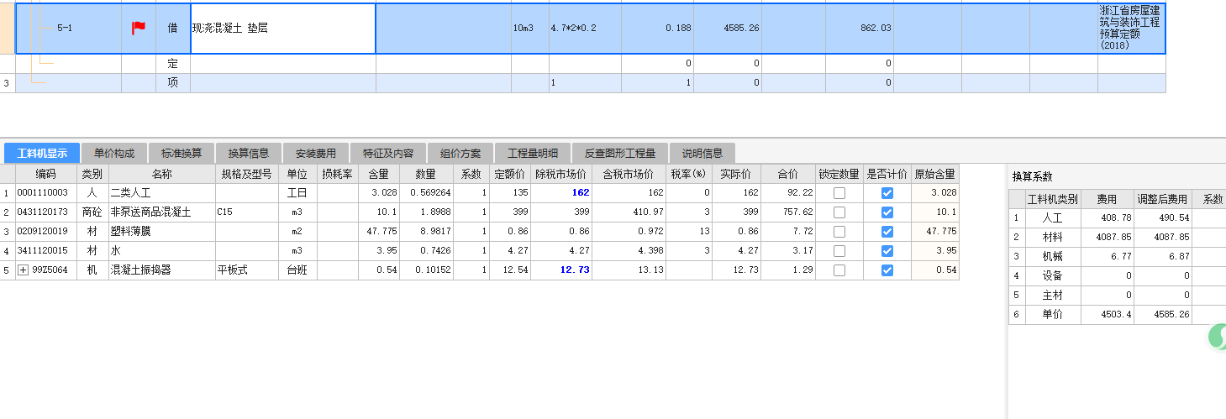Open the 工程量明细 tab

533,153
